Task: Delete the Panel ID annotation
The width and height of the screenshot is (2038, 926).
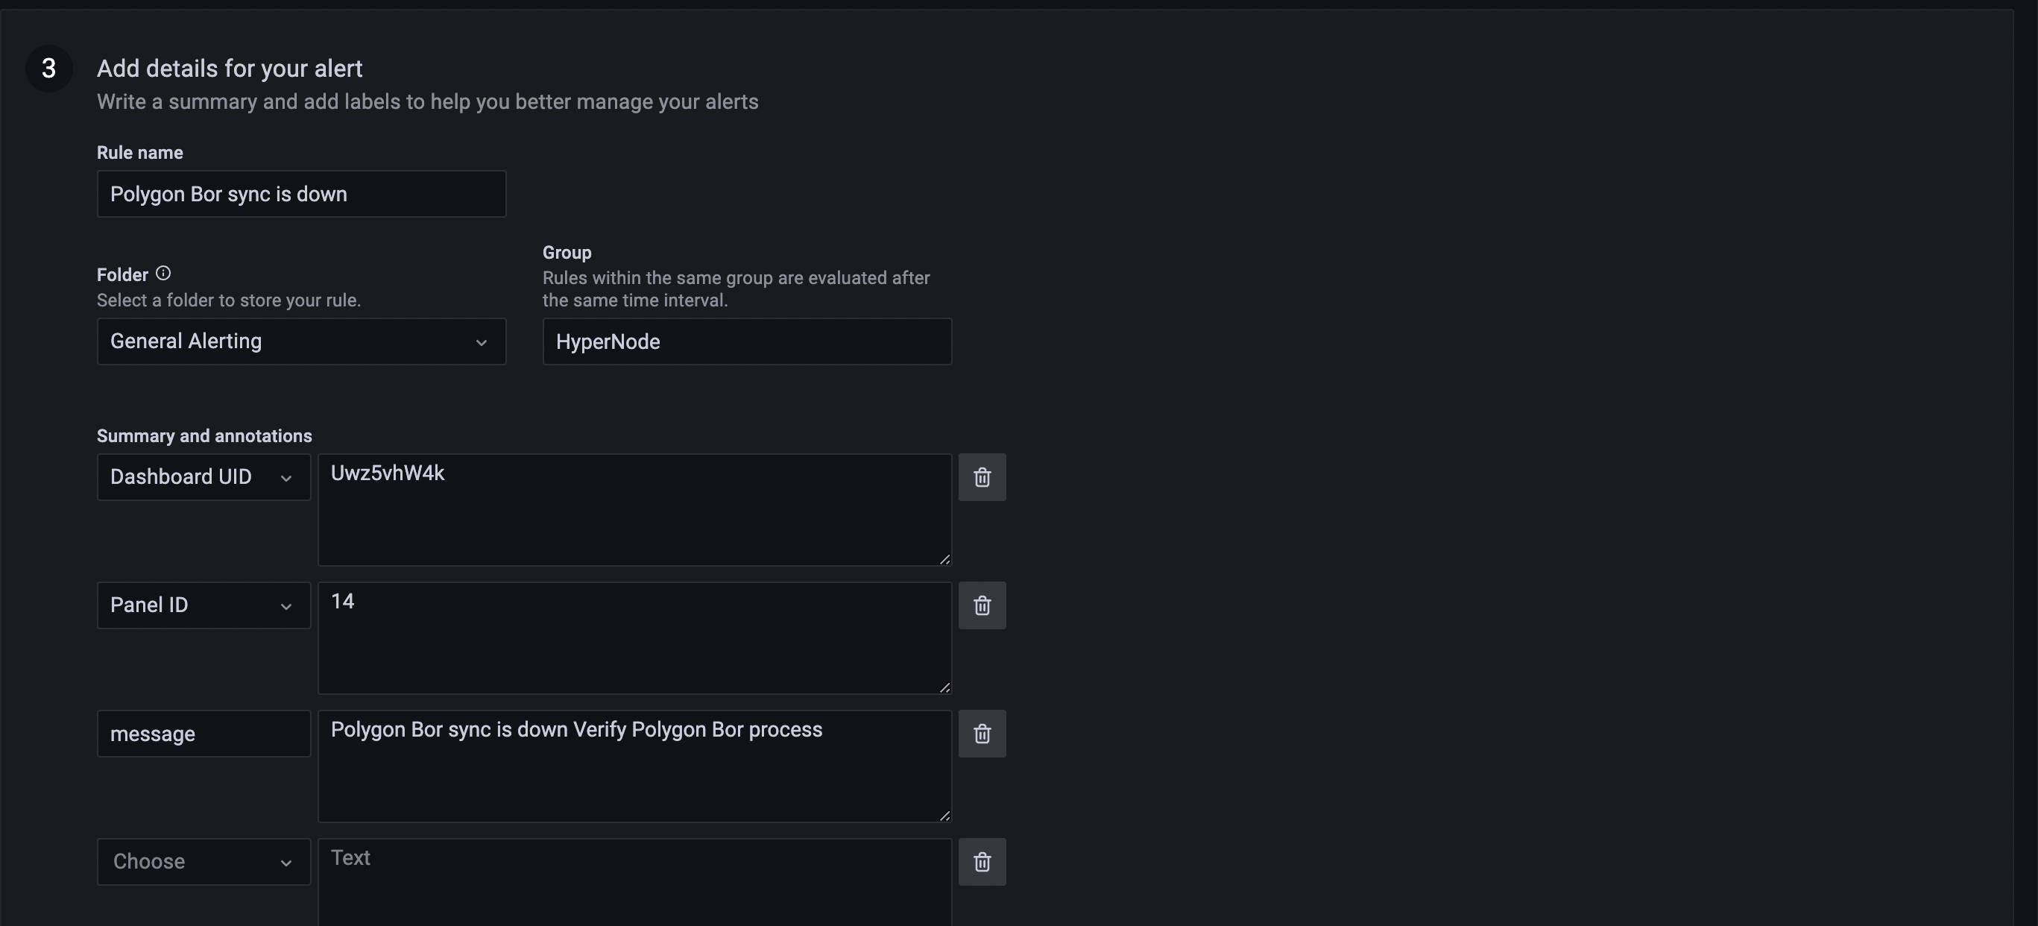Action: [982, 605]
